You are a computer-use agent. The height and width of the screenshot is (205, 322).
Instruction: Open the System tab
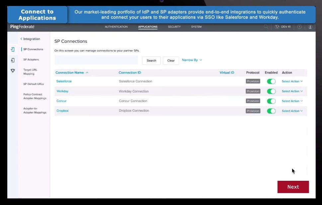pos(196,27)
